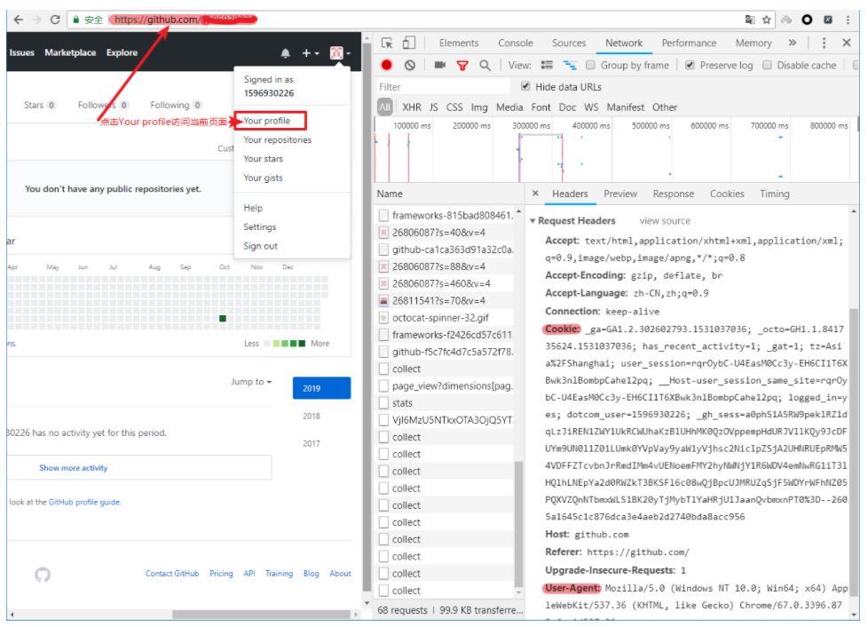Viewport: 868px width, 627px height.
Task: Collapse the Request Headers section
Action: click(533, 221)
